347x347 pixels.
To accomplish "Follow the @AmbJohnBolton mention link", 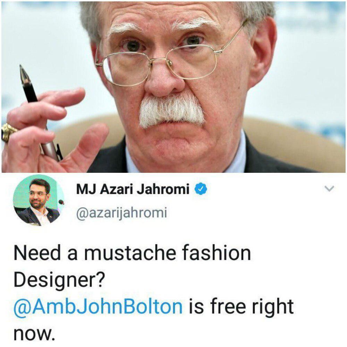I will tap(98, 307).
